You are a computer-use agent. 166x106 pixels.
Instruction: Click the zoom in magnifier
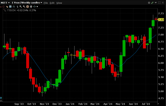[21, 7]
